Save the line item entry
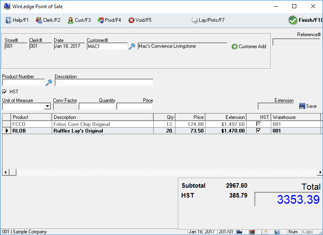The height and width of the screenshot is (235, 323). 307,106
